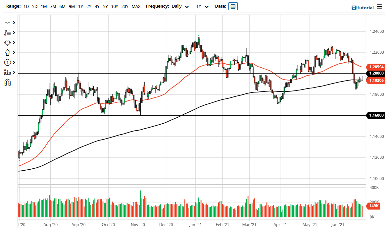The image size is (387, 231).
Task: Expand the arrow marker options chevron
Action: coord(14,53)
